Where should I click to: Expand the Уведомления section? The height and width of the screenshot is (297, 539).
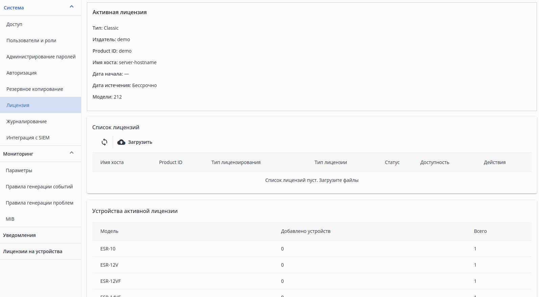click(19, 235)
